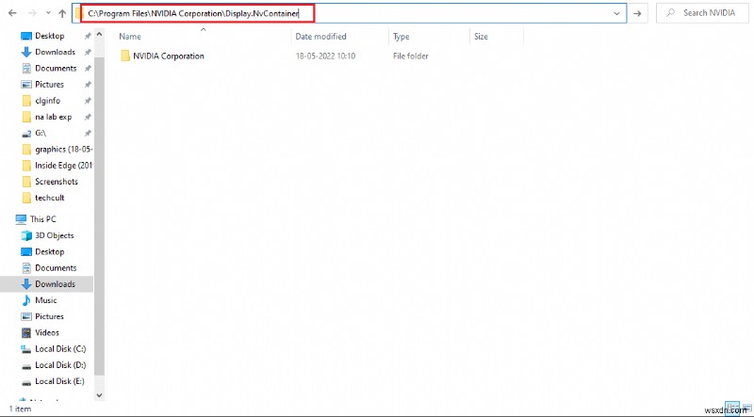This screenshot has width=754, height=417.
Task: Expand the address bar history dropdown
Action: pyautogui.click(x=617, y=13)
